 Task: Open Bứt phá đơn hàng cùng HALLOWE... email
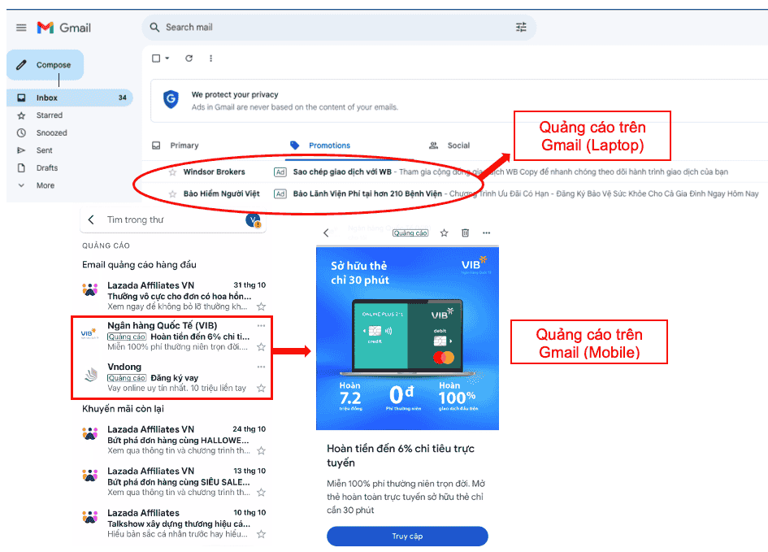[174, 440]
